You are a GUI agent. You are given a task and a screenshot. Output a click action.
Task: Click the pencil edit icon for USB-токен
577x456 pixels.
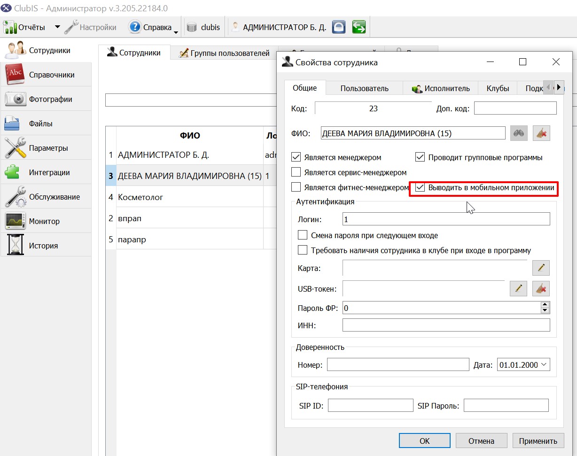tap(518, 288)
